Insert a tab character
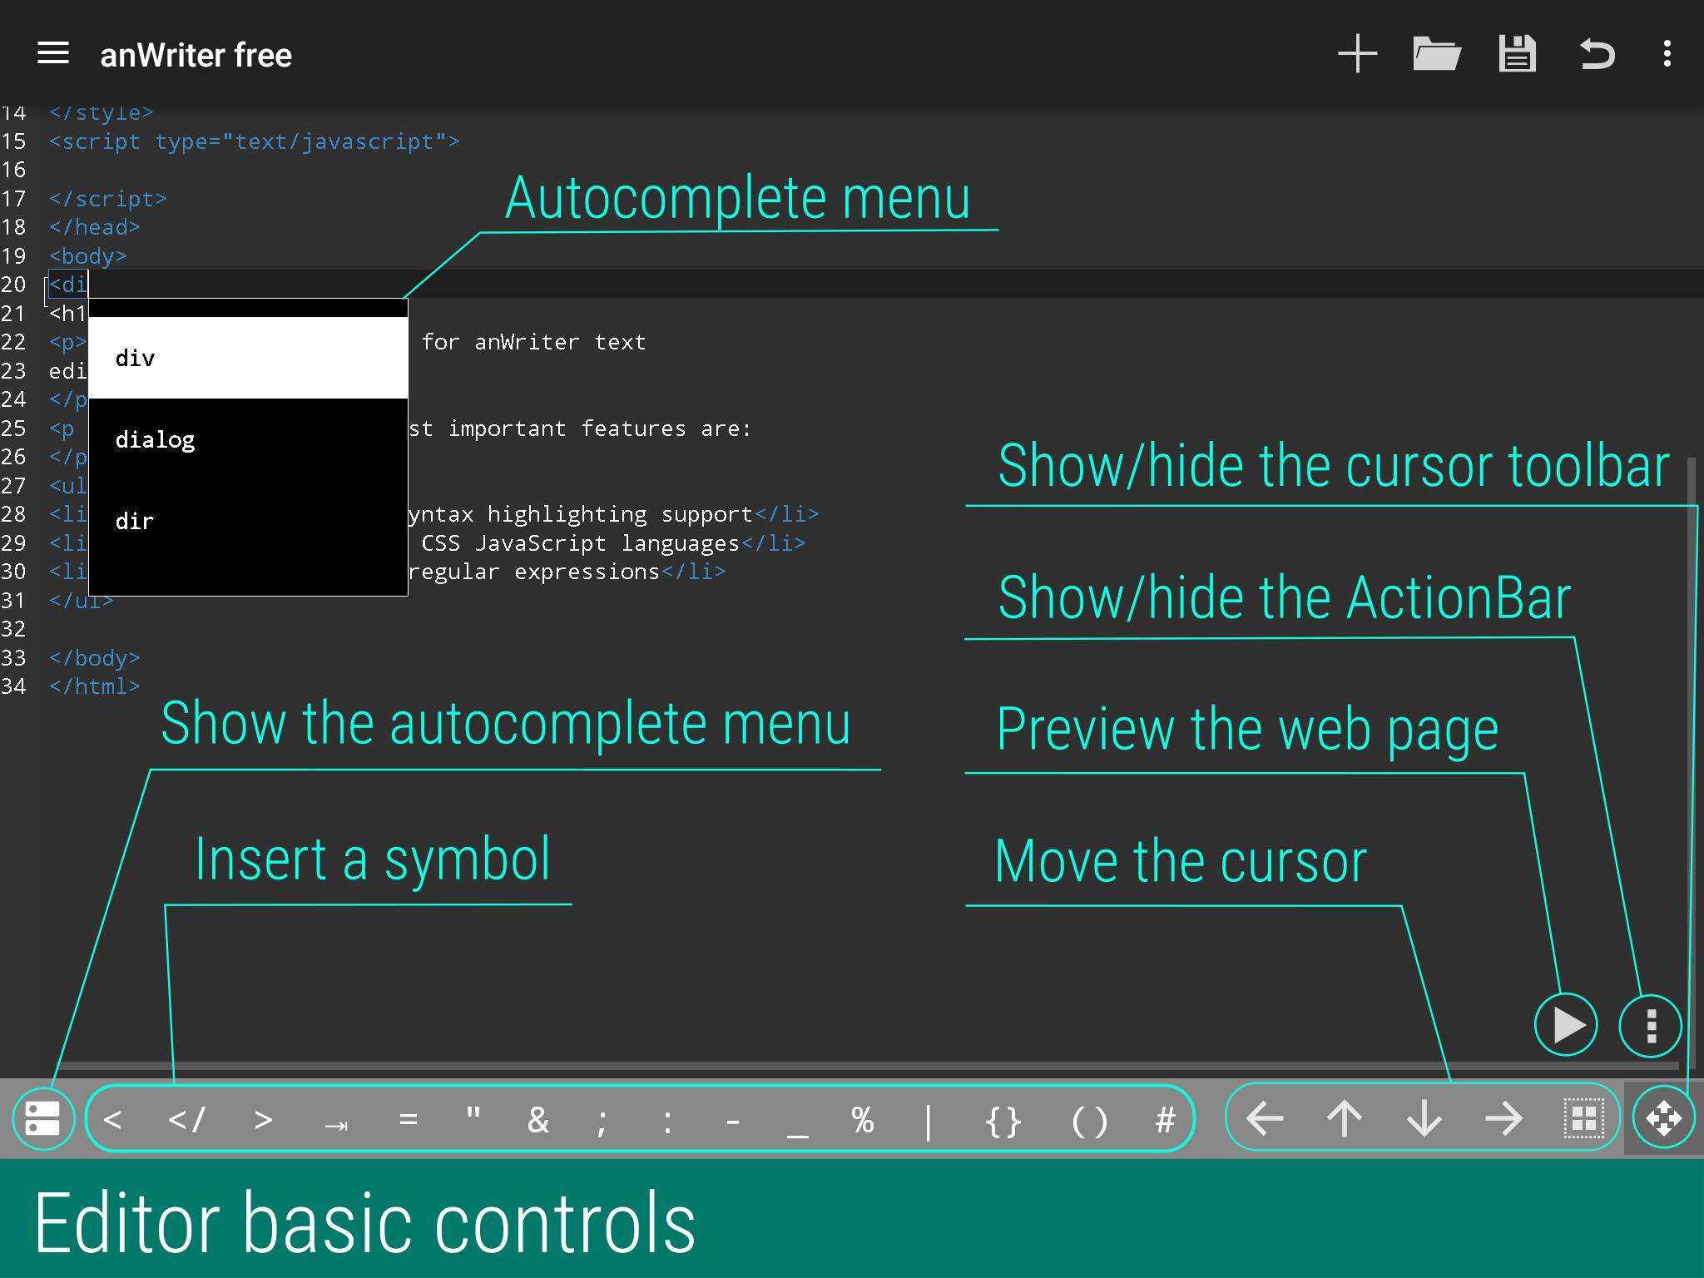Image resolution: width=1704 pixels, height=1278 pixels. [336, 1125]
